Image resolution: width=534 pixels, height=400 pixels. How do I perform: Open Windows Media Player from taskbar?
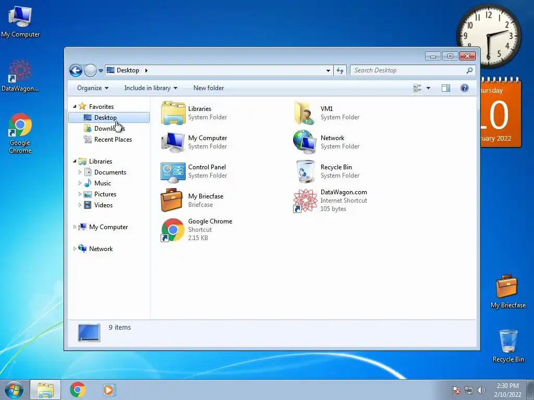(109, 390)
